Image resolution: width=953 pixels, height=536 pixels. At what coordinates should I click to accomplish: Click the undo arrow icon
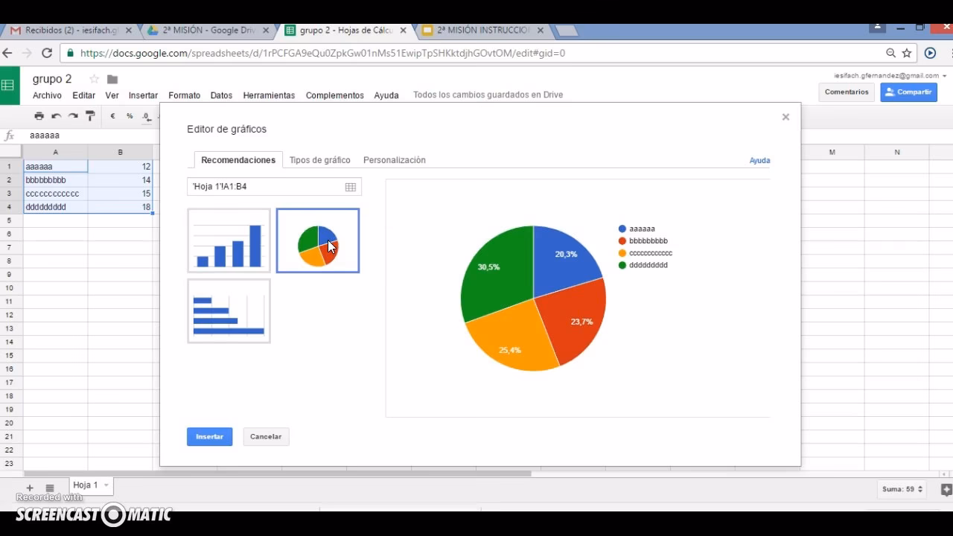coord(56,116)
